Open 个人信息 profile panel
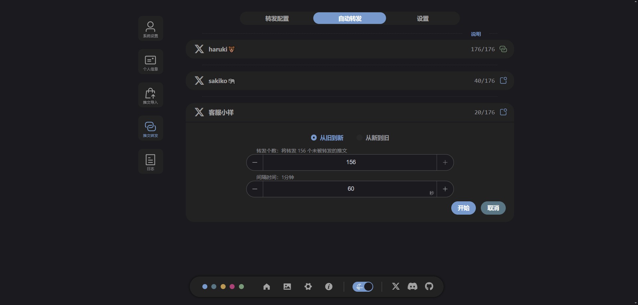Image resolution: width=638 pixels, height=305 pixels. click(151, 62)
